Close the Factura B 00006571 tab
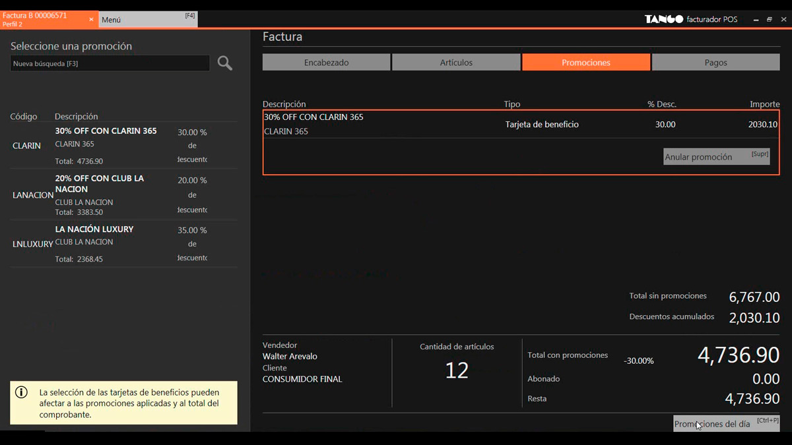Viewport: 792px width, 445px height. tap(91, 20)
